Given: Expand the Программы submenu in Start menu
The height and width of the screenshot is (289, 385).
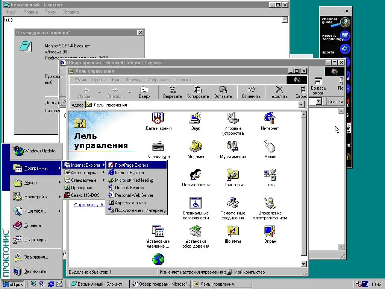Looking at the screenshot, I should (x=36, y=168).
